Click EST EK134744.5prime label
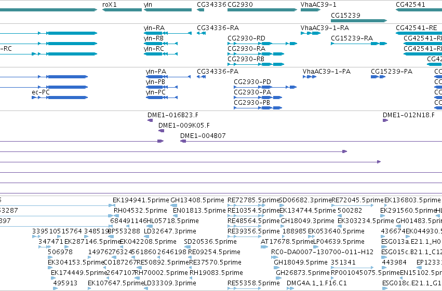Viewport: 442px width, 291px height. (x=308, y=211)
